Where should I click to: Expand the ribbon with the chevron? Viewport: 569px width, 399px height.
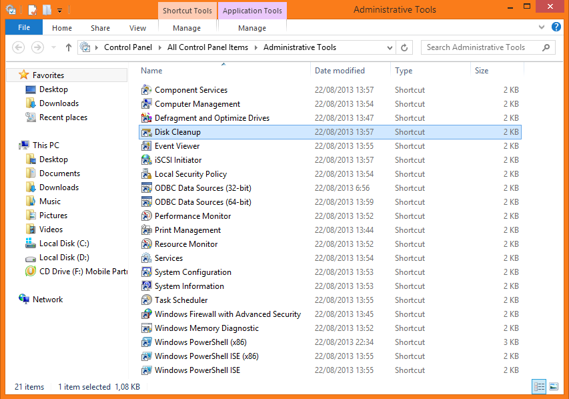(x=542, y=27)
